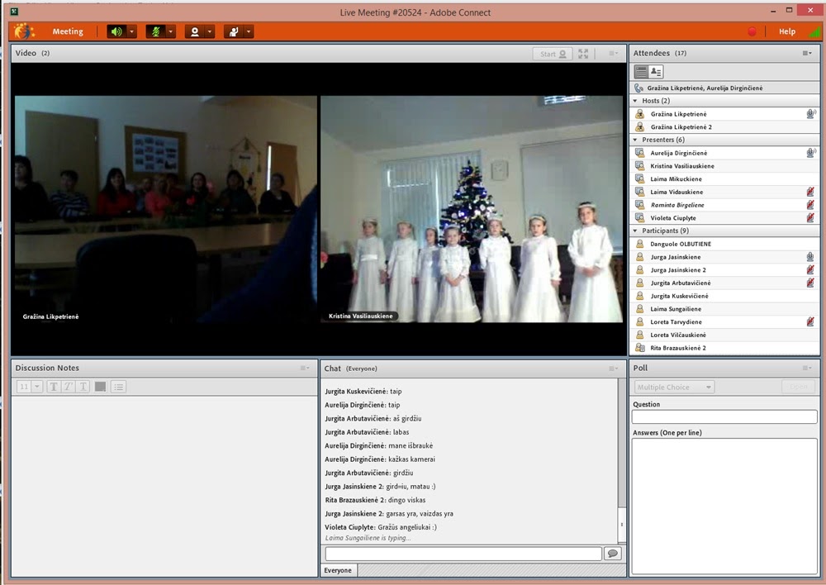Click the Start webcam button in Video pod
The height and width of the screenshot is (585, 826).
(x=553, y=54)
